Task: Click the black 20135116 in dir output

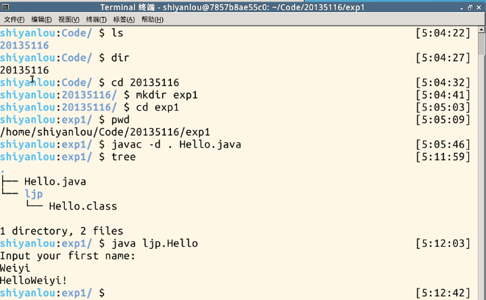Action: (x=24, y=70)
